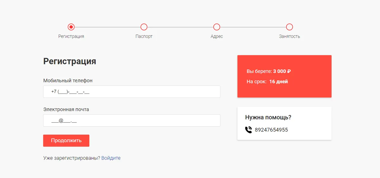The height and width of the screenshot is (178, 380).
Task: Click the phone call icon in help card
Action: pyautogui.click(x=249, y=130)
